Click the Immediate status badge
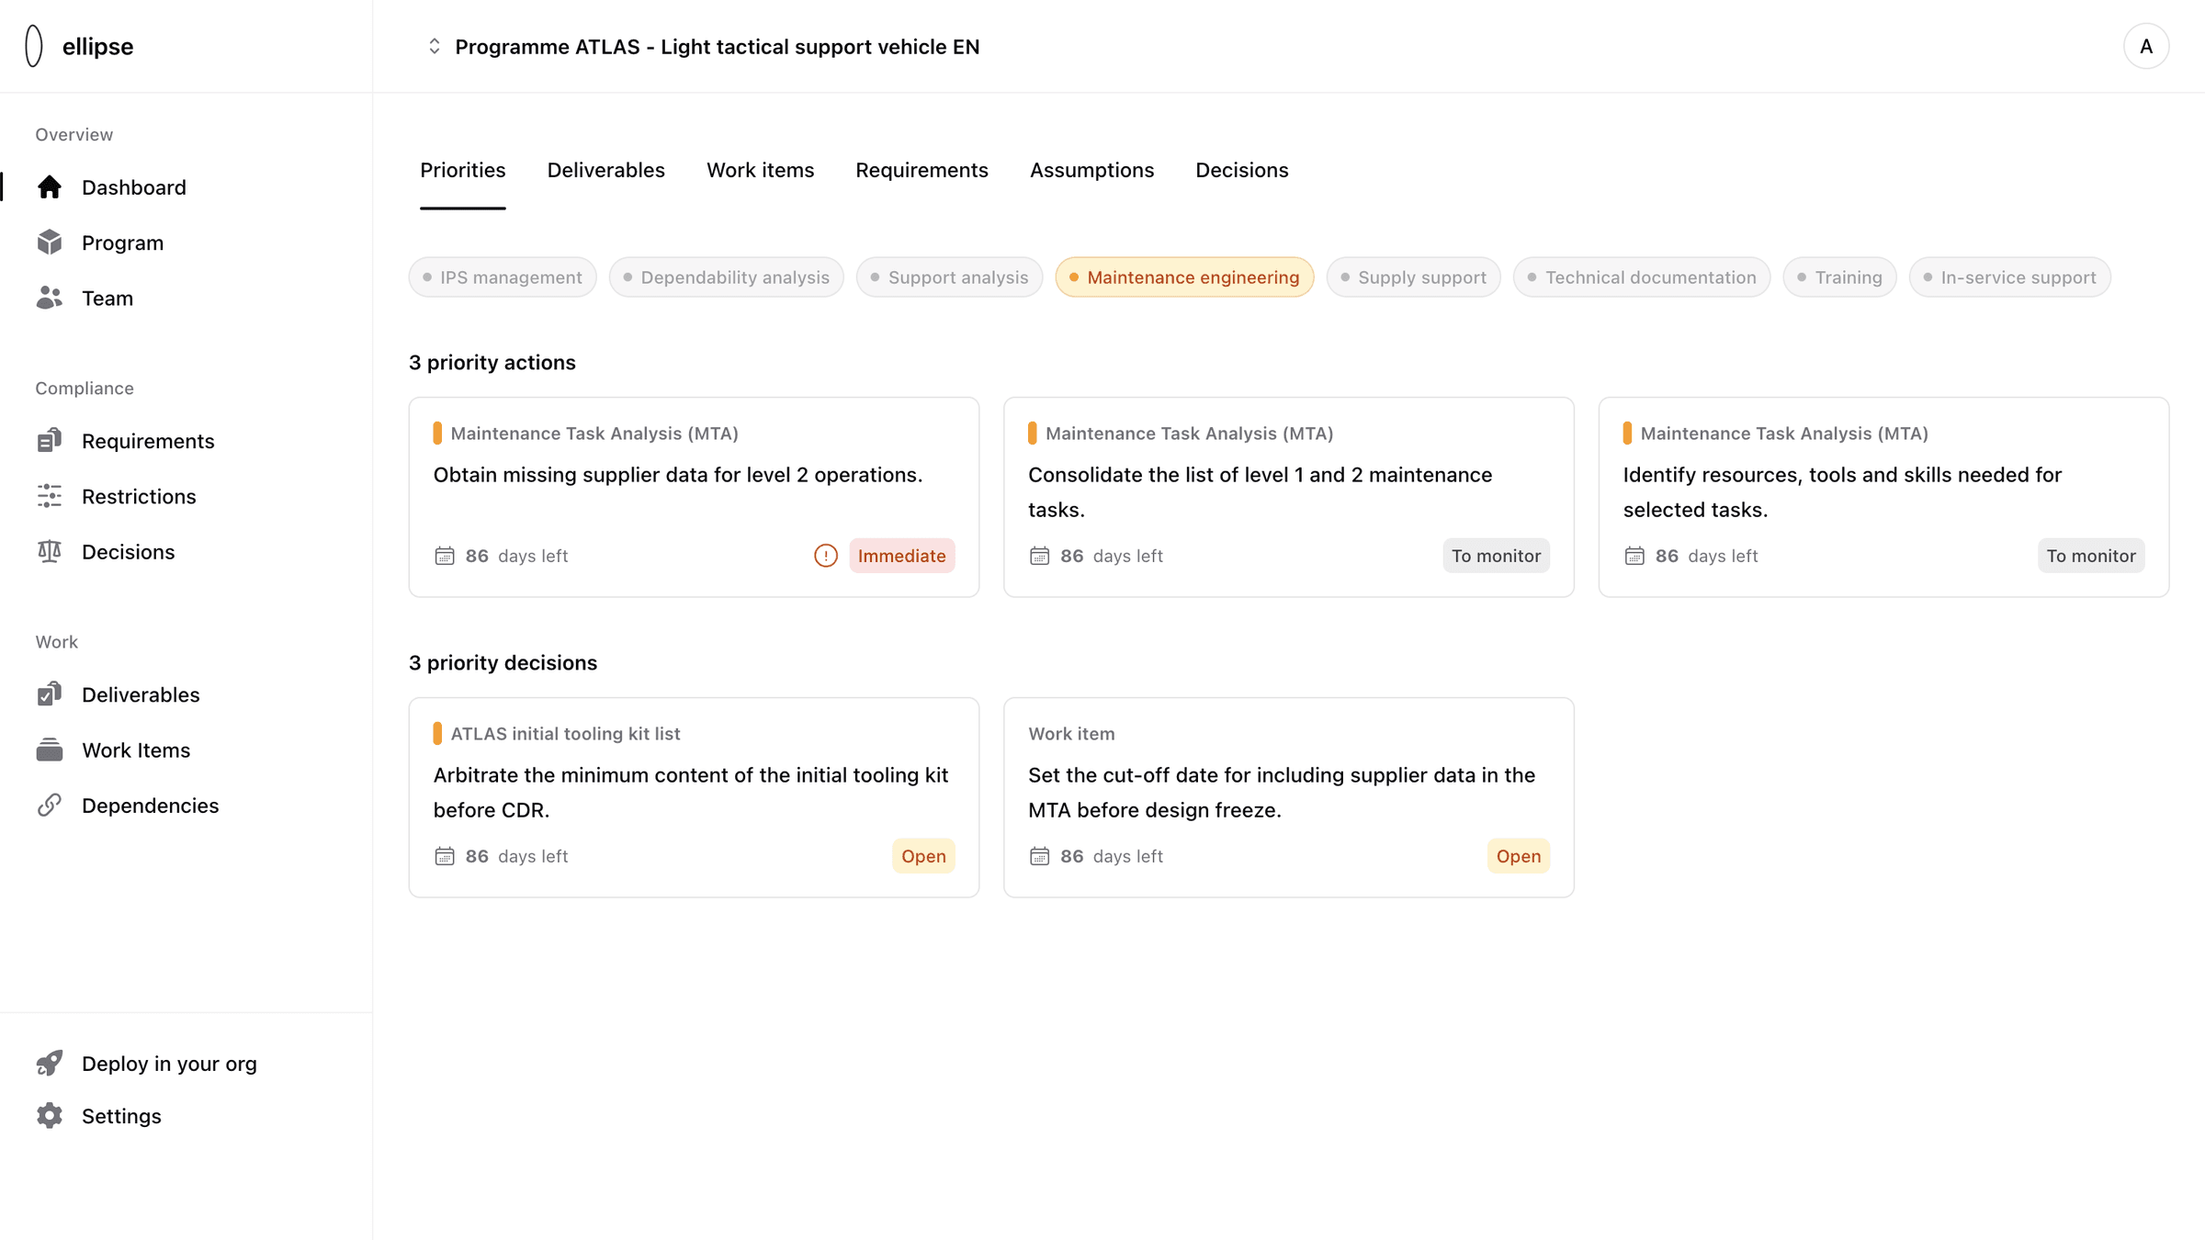The image size is (2205, 1240). click(901, 556)
